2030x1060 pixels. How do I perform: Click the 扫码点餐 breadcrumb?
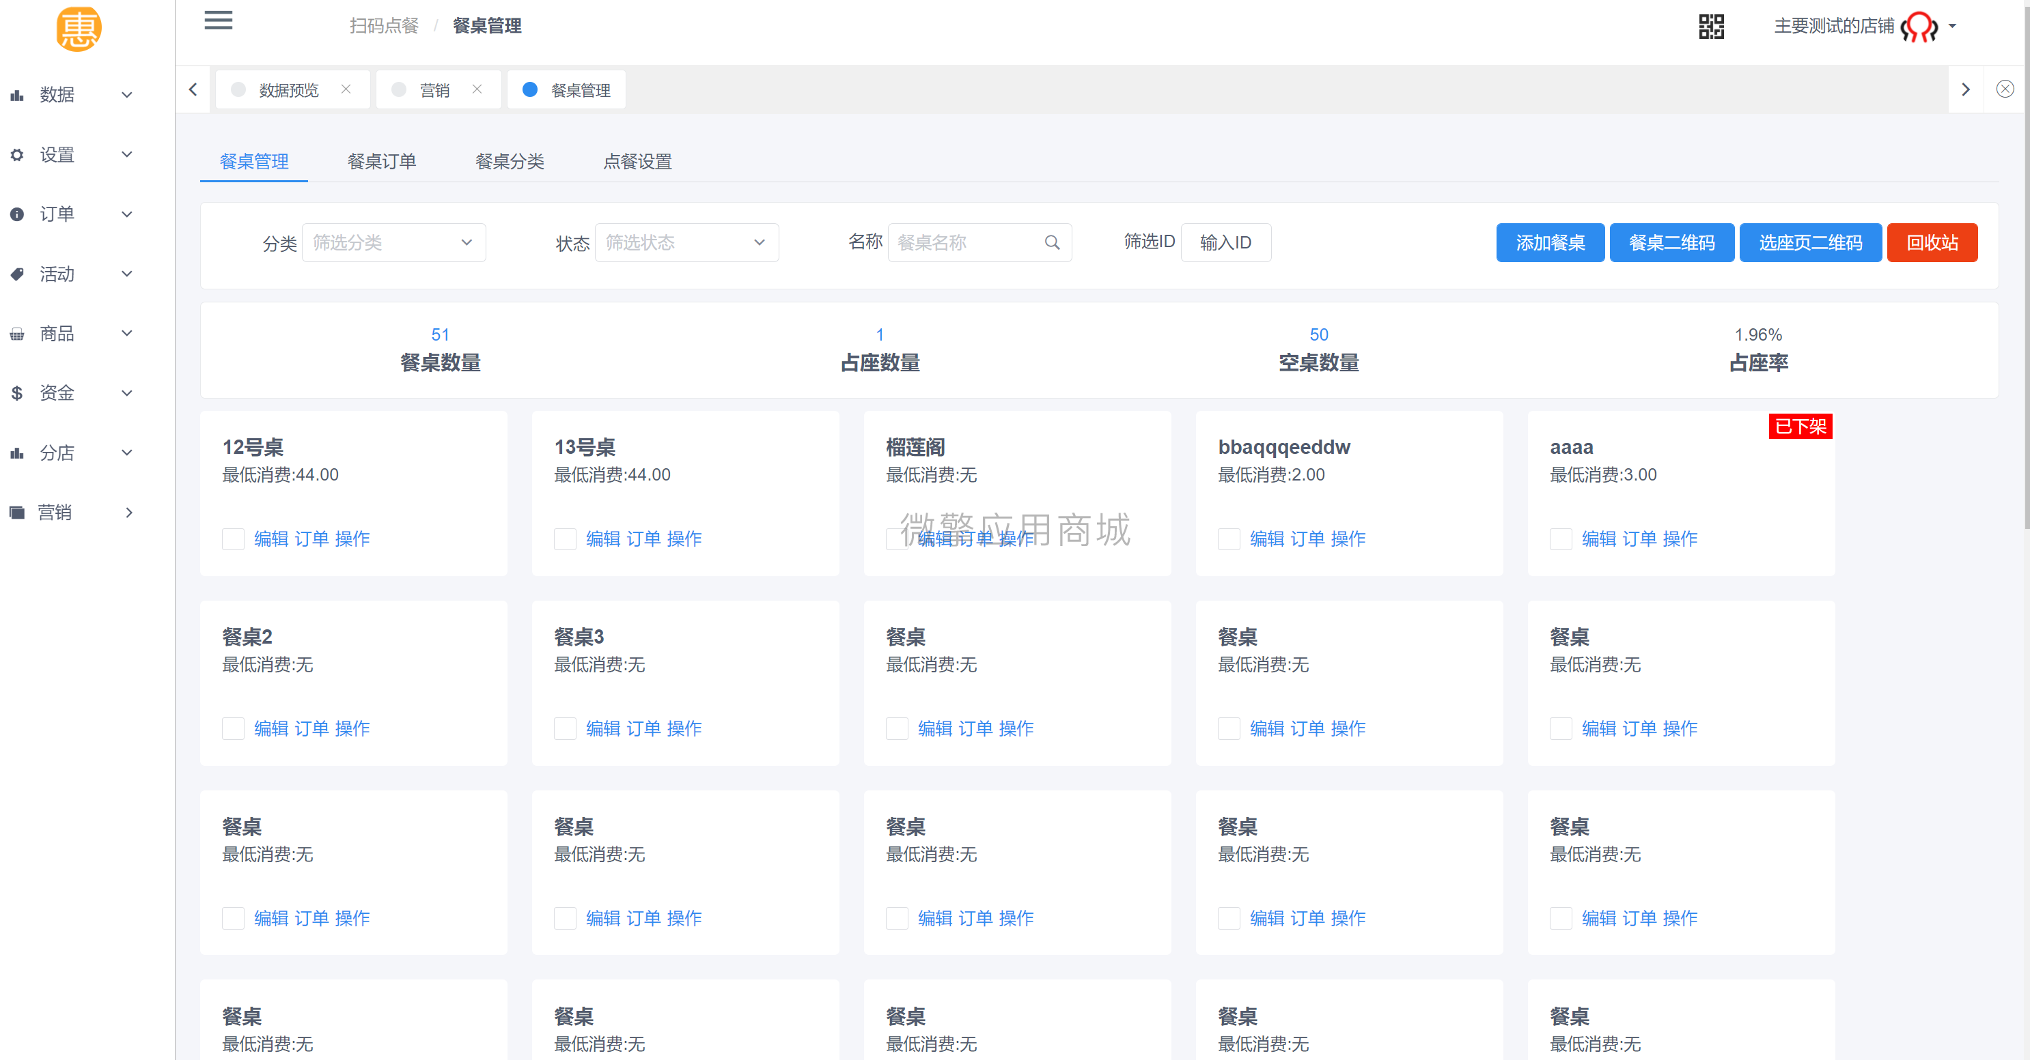385,26
